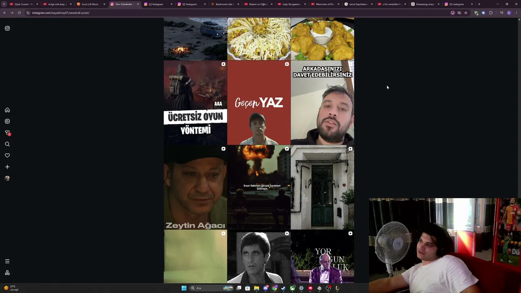Open the Instagram search magnifier icon
Screen dimensions: 521x293
[x=7, y=144]
